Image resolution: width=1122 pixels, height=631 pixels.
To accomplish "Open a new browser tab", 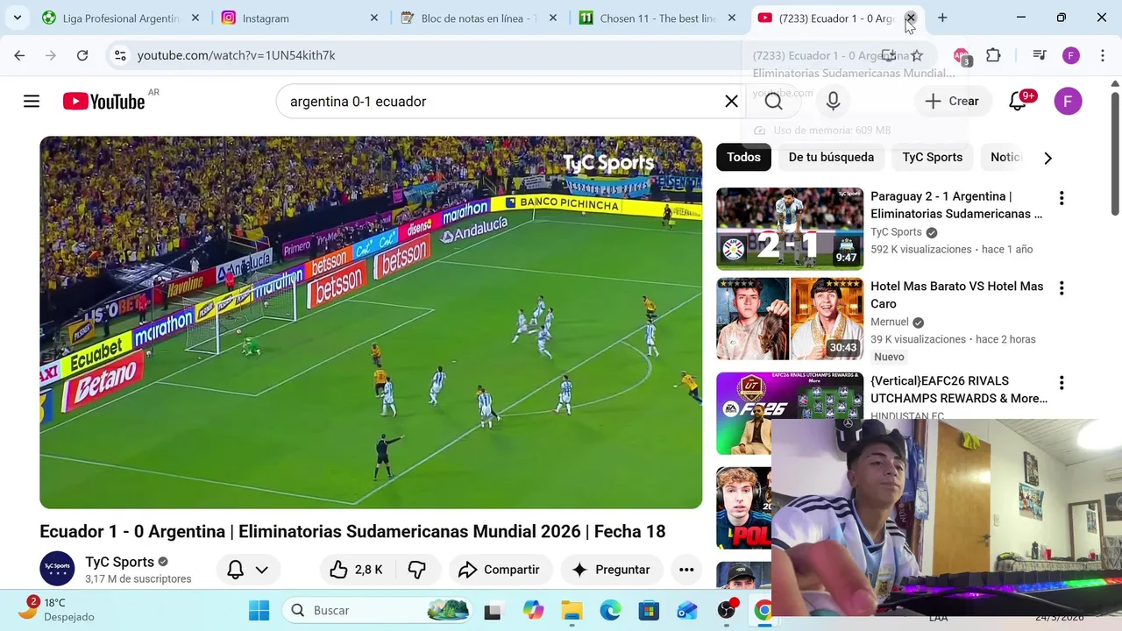I will (942, 18).
